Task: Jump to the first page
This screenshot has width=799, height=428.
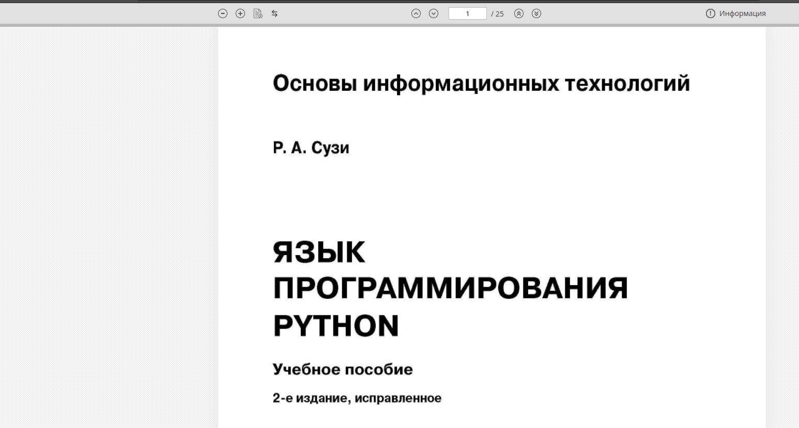Action: coord(519,13)
